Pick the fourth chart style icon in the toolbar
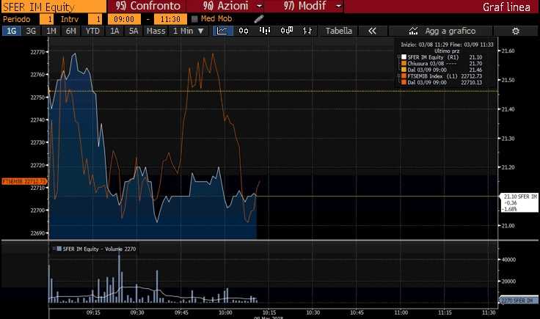Image resolution: width=540 pixels, height=319 pixels. click(287, 31)
